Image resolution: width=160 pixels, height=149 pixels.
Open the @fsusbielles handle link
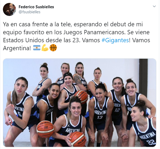[29, 12]
